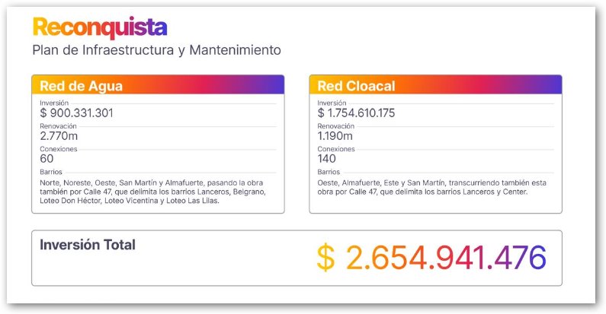Click the Barrios label in Red de Agua

tap(51, 173)
